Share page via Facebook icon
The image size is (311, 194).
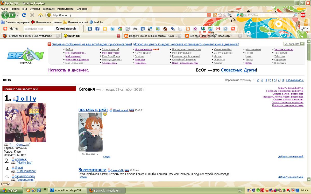coord(97,29)
